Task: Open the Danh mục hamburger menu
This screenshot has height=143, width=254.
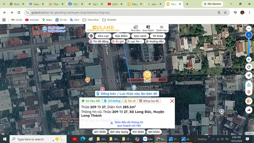Action: pyautogui.click(x=162, y=28)
